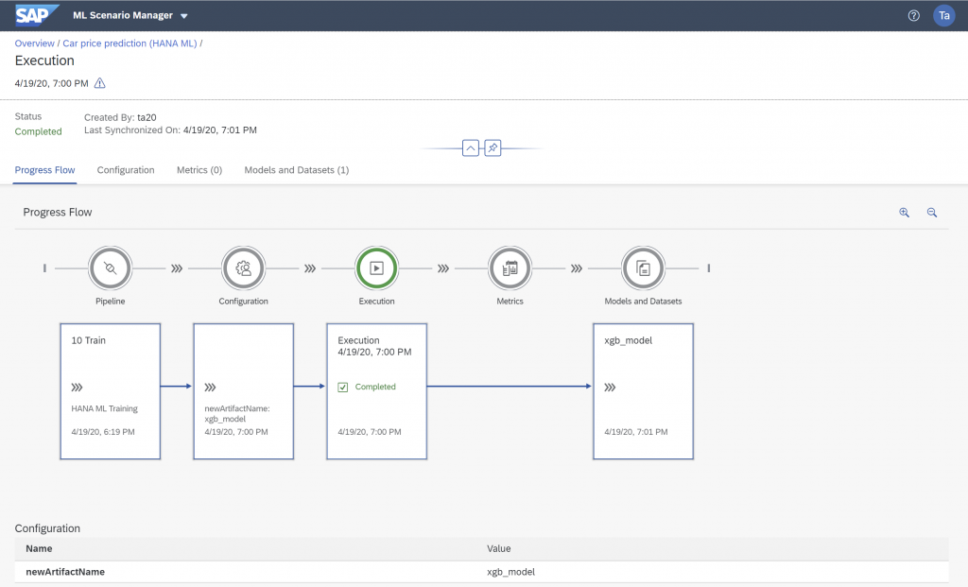Click the Completed checkmark icon in Execution card
This screenshot has width=968, height=587.
point(342,387)
